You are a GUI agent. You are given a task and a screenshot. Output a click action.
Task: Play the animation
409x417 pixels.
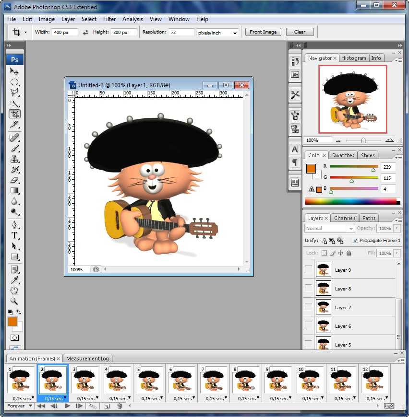point(68,406)
